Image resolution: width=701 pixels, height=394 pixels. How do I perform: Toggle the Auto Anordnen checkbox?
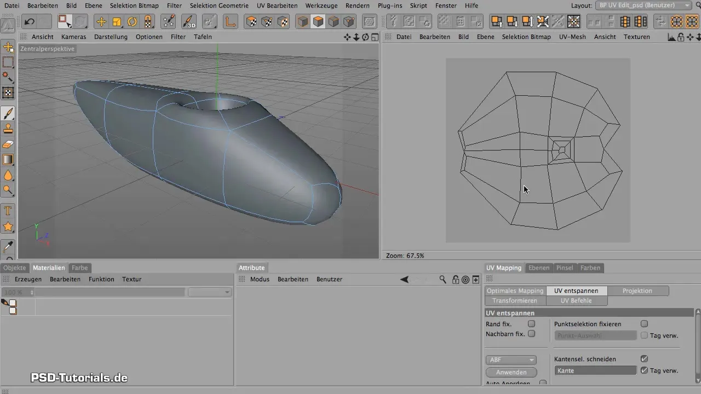click(x=543, y=384)
